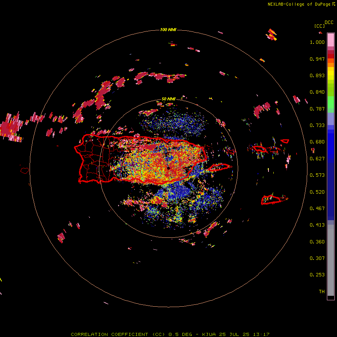Click the 0.467 scale value
The width and height of the screenshot is (337, 337).
click(x=317, y=209)
